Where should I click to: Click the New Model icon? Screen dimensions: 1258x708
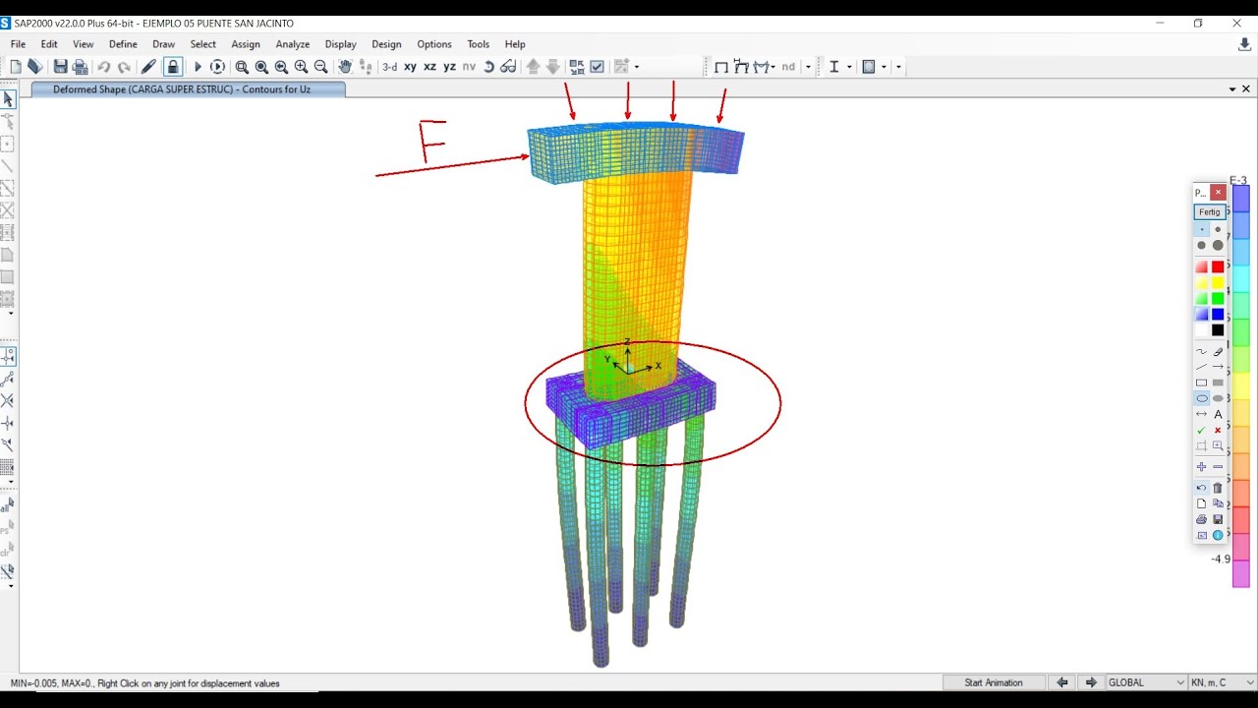[x=15, y=67]
